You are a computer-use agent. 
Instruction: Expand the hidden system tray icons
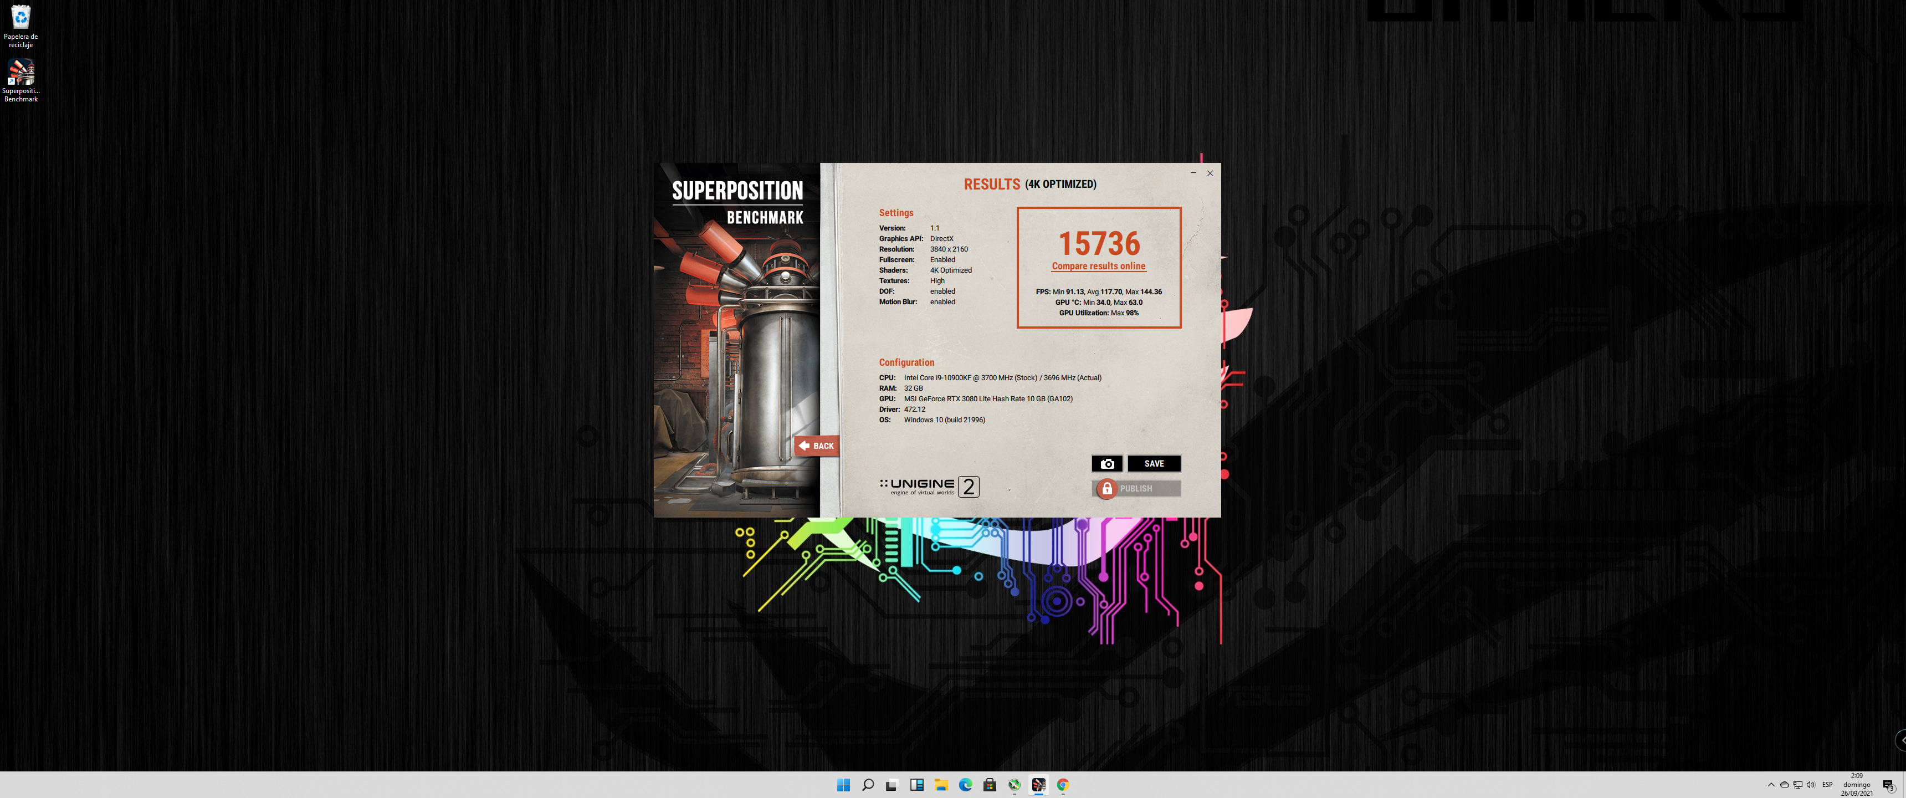tap(1771, 785)
